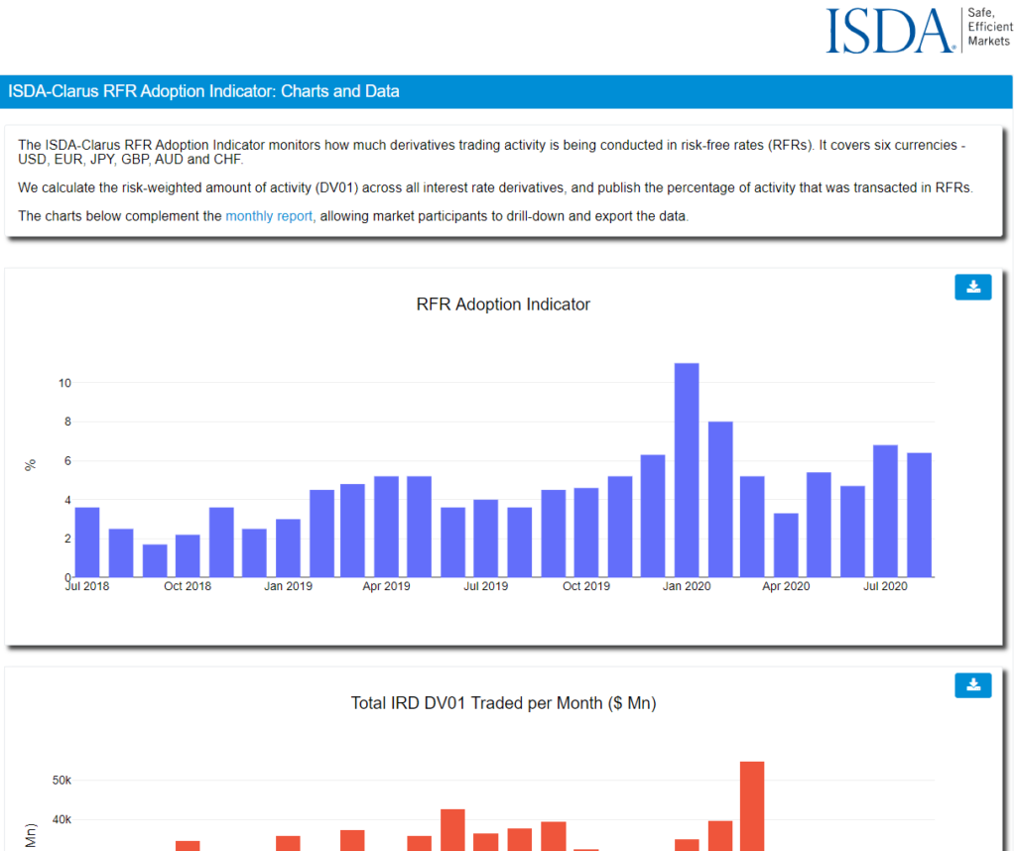Click the '10' y-axis label in RFR chart
Image resolution: width=1016 pixels, height=851 pixels.
tap(64, 384)
